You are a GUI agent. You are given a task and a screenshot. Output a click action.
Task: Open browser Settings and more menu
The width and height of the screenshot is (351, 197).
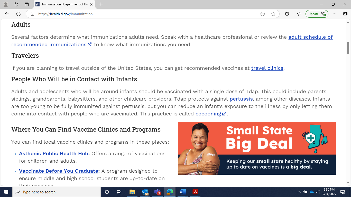coord(334,14)
